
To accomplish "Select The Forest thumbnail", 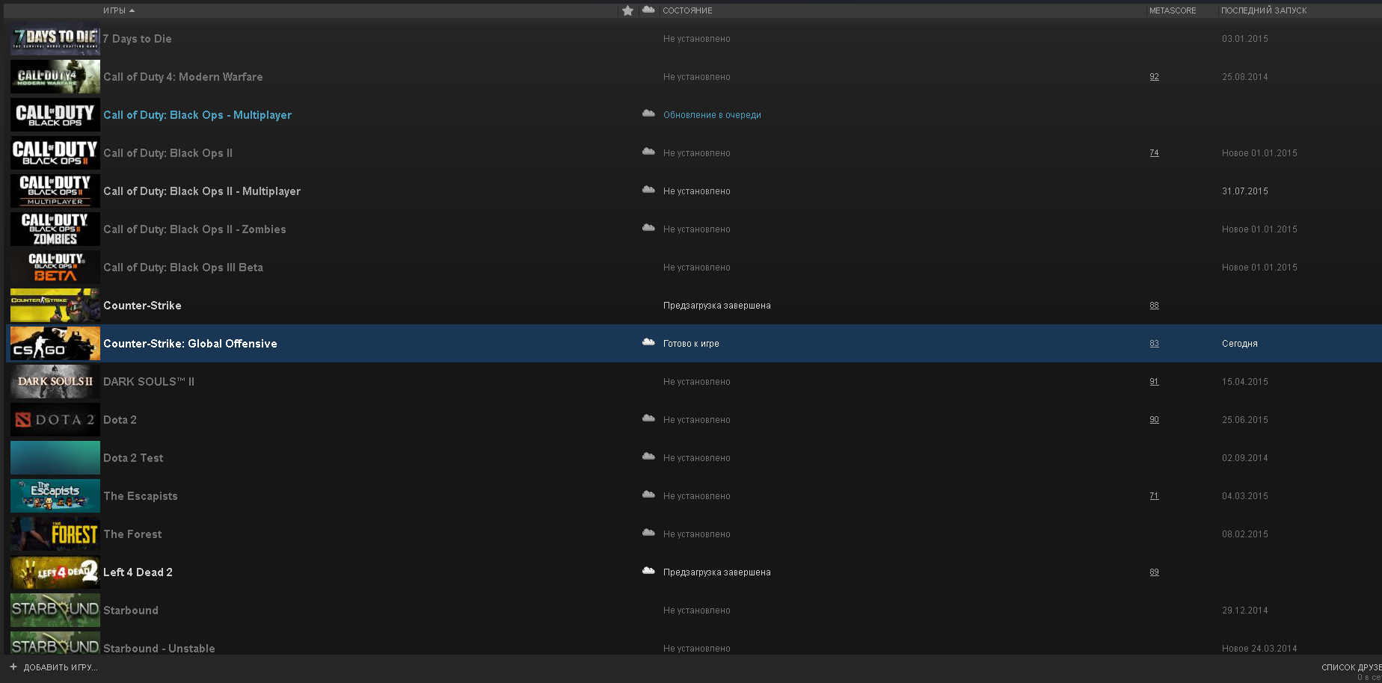I will 55,534.
